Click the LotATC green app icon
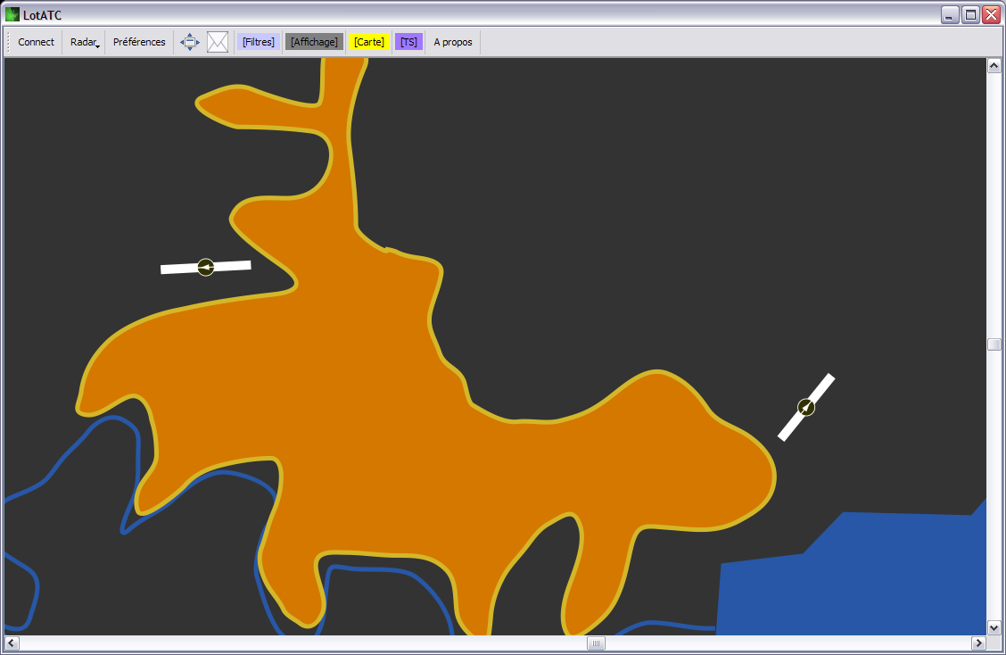 [12, 14]
